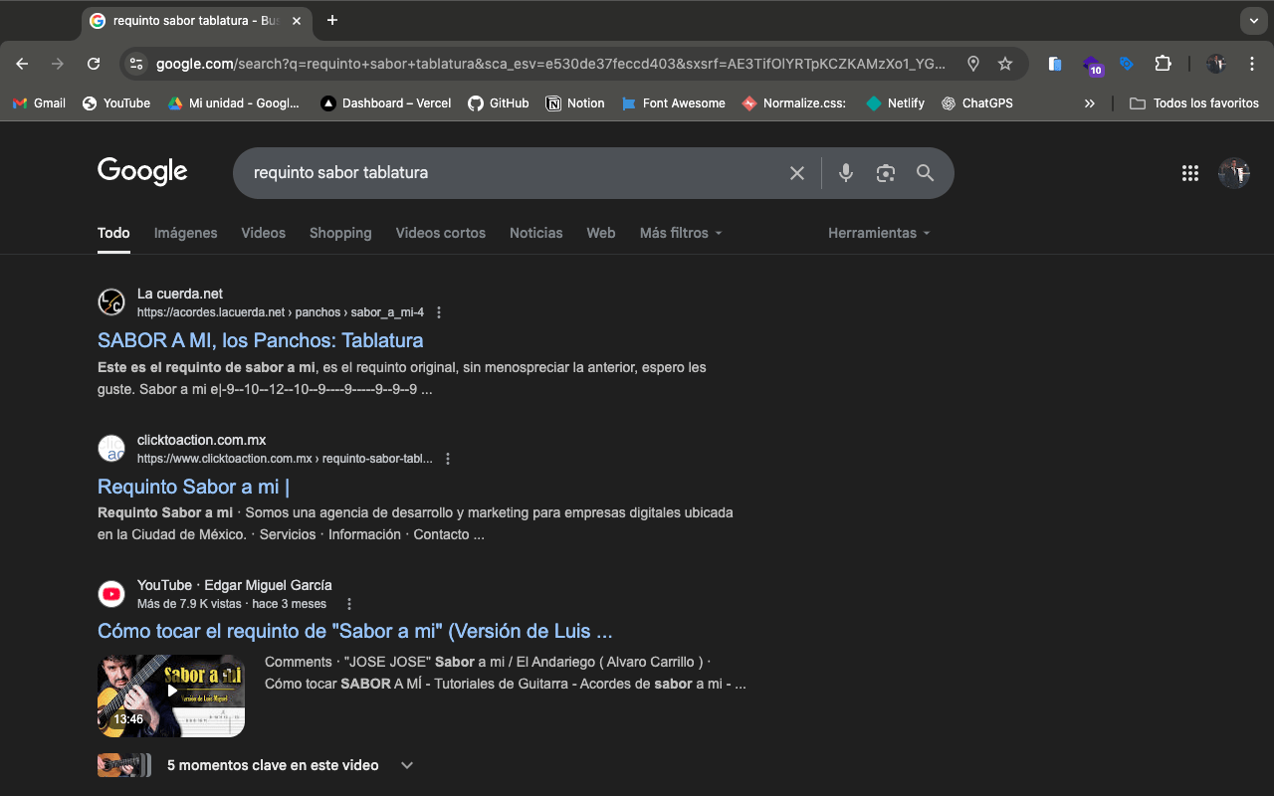
Task: Switch to the Noticias tab
Action: click(536, 233)
